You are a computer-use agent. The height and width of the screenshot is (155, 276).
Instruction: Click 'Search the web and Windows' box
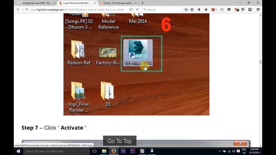coord(56,151)
